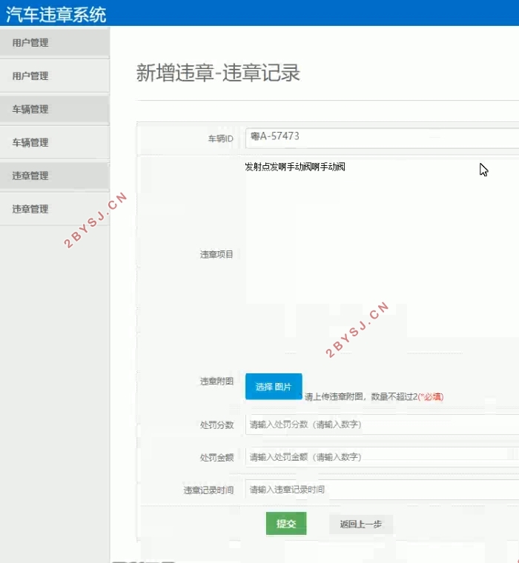The width and height of the screenshot is (519, 563).
Task: Open the 汽车违章系统 header title
Action: pos(56,14)
